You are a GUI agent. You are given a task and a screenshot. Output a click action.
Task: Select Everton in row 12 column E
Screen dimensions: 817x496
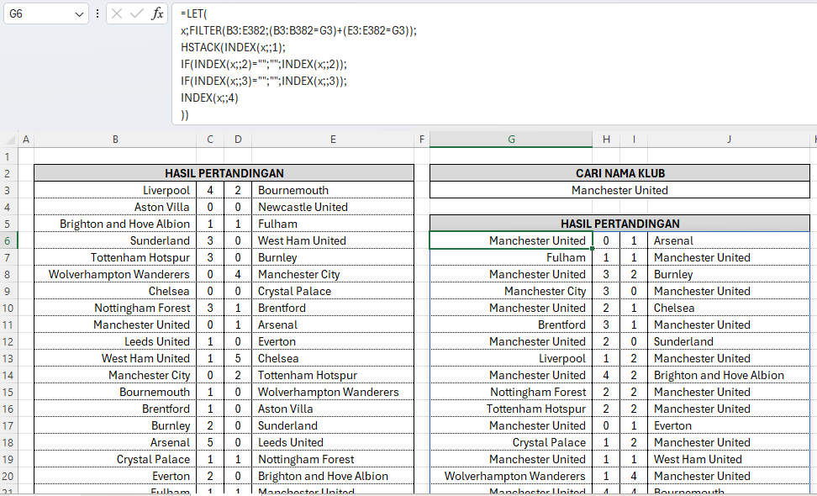pyautogui.click(x=333, y=342)
